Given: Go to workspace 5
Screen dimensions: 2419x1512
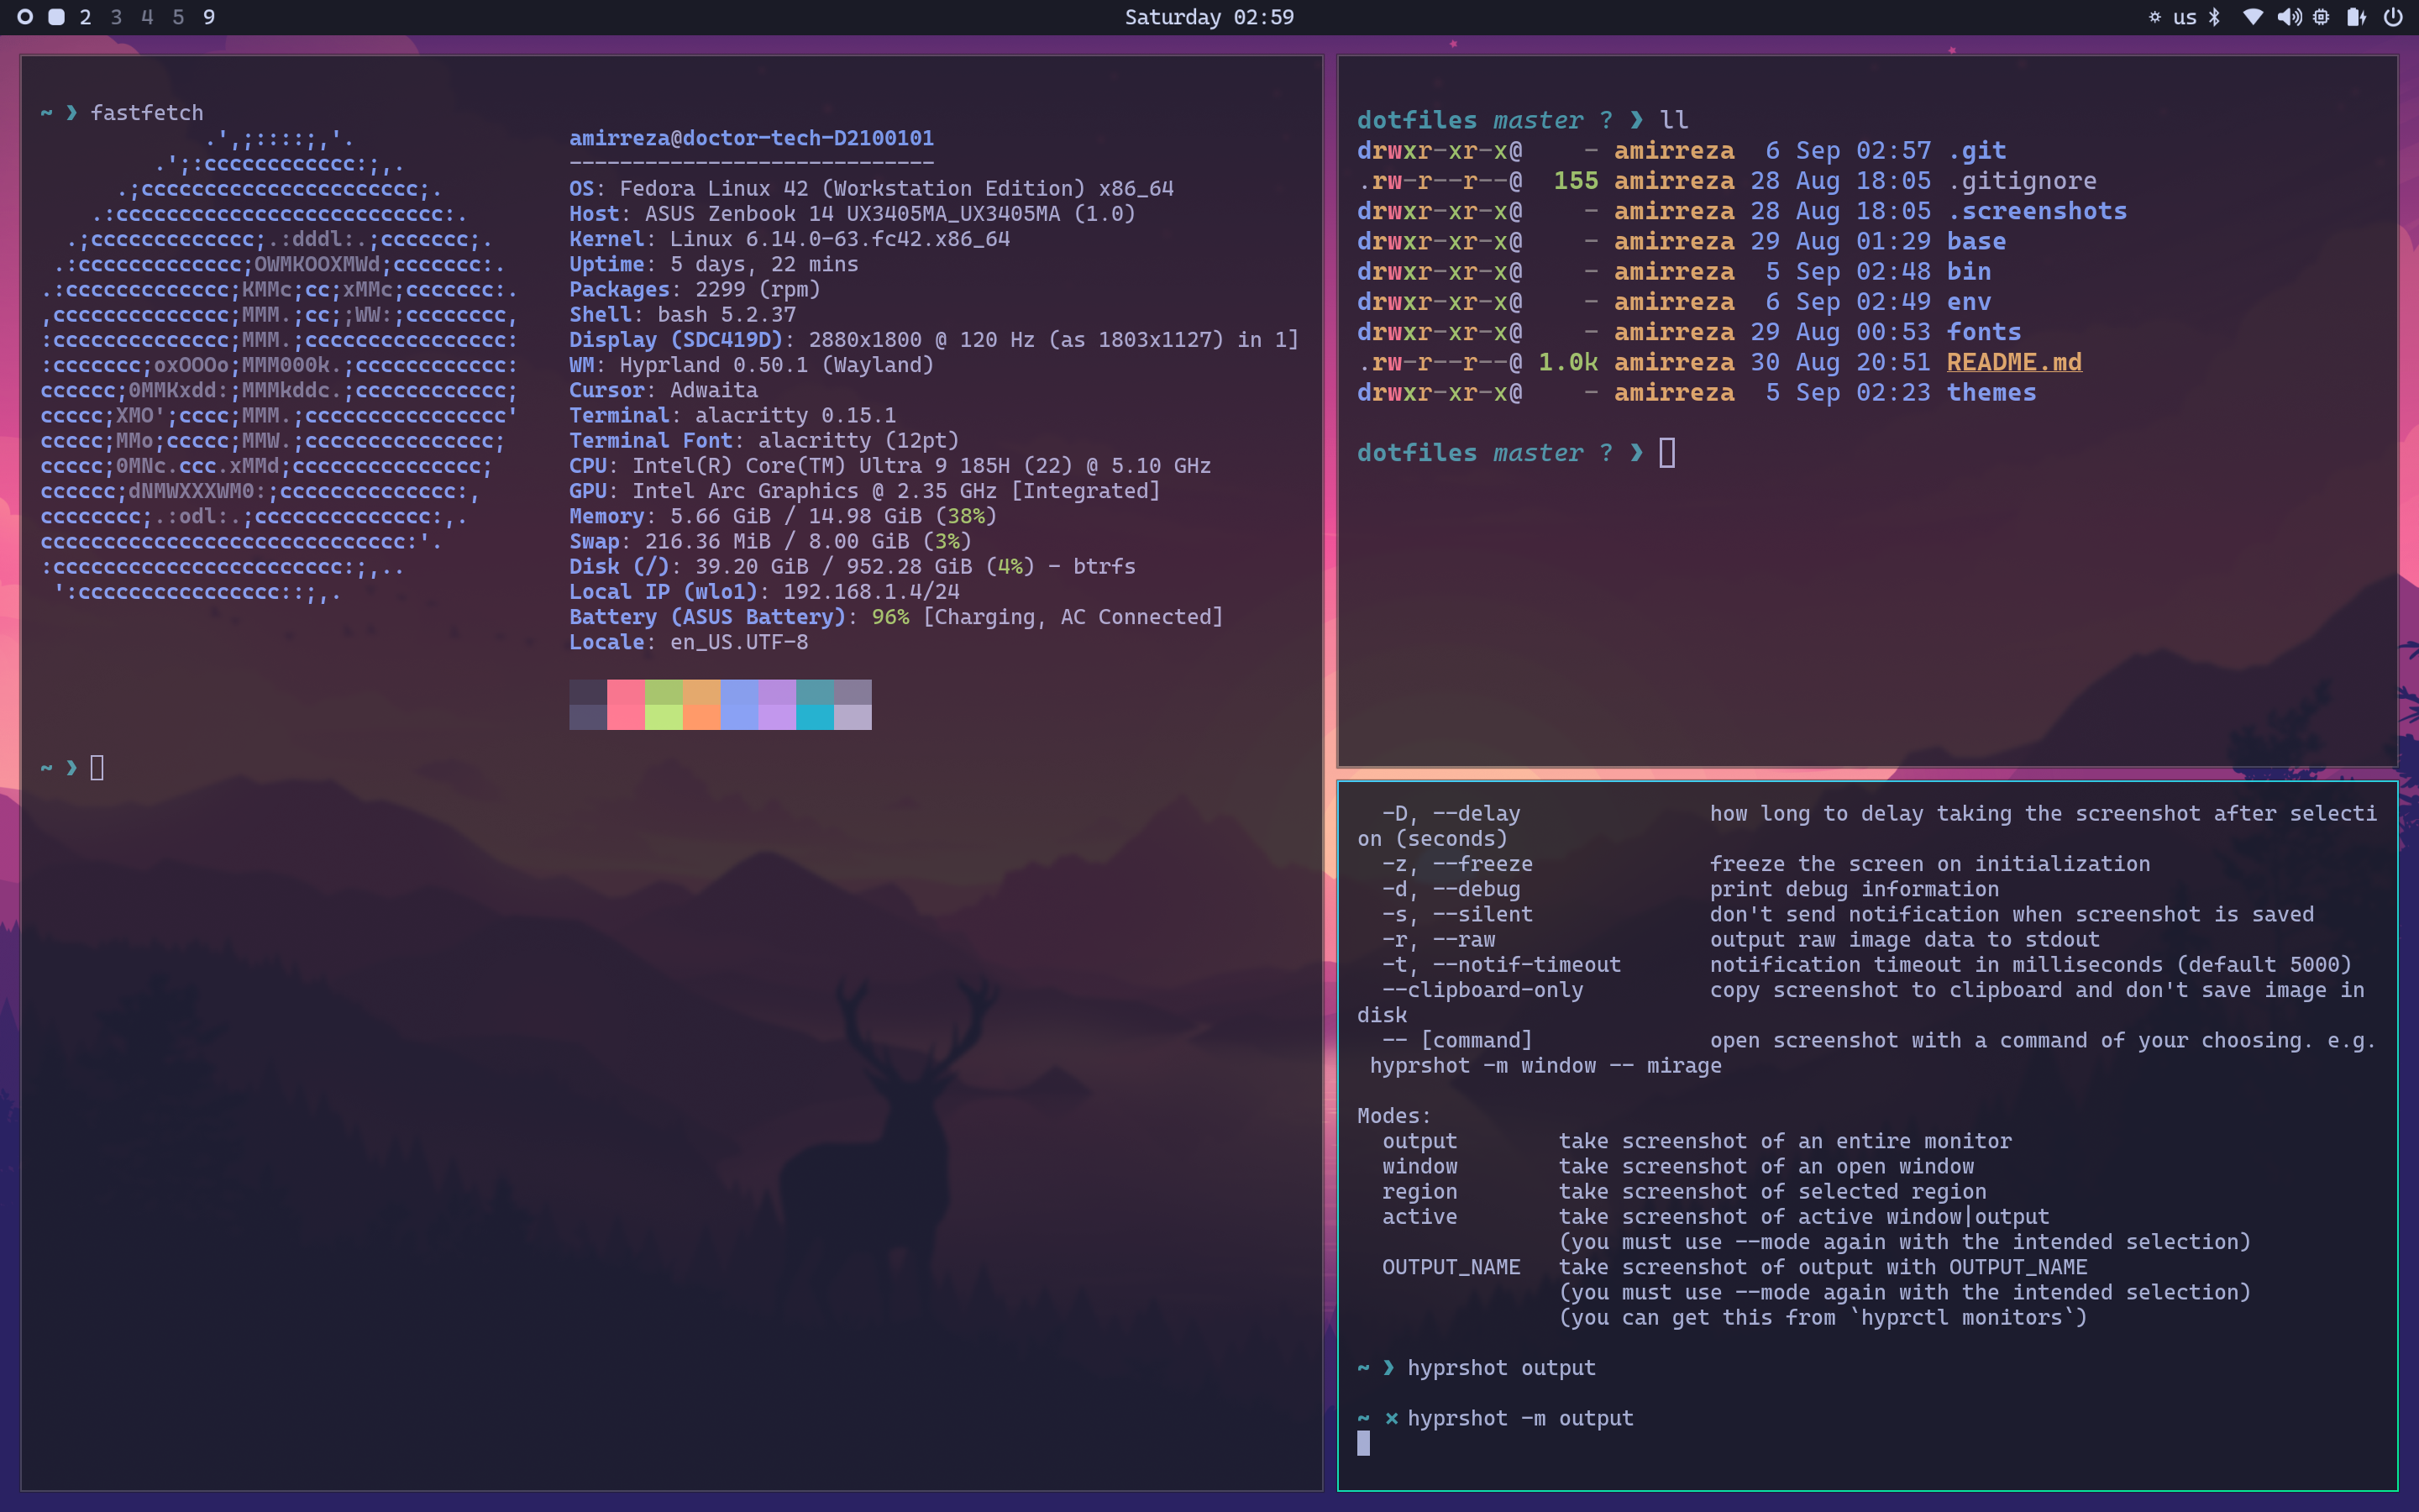Looking at the screenshot, I should click(x=178, y=17).
